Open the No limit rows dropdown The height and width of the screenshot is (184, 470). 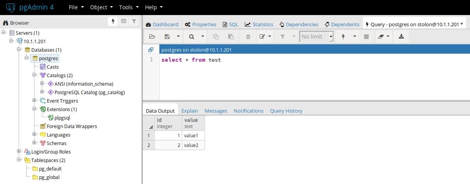click(331, 37)
